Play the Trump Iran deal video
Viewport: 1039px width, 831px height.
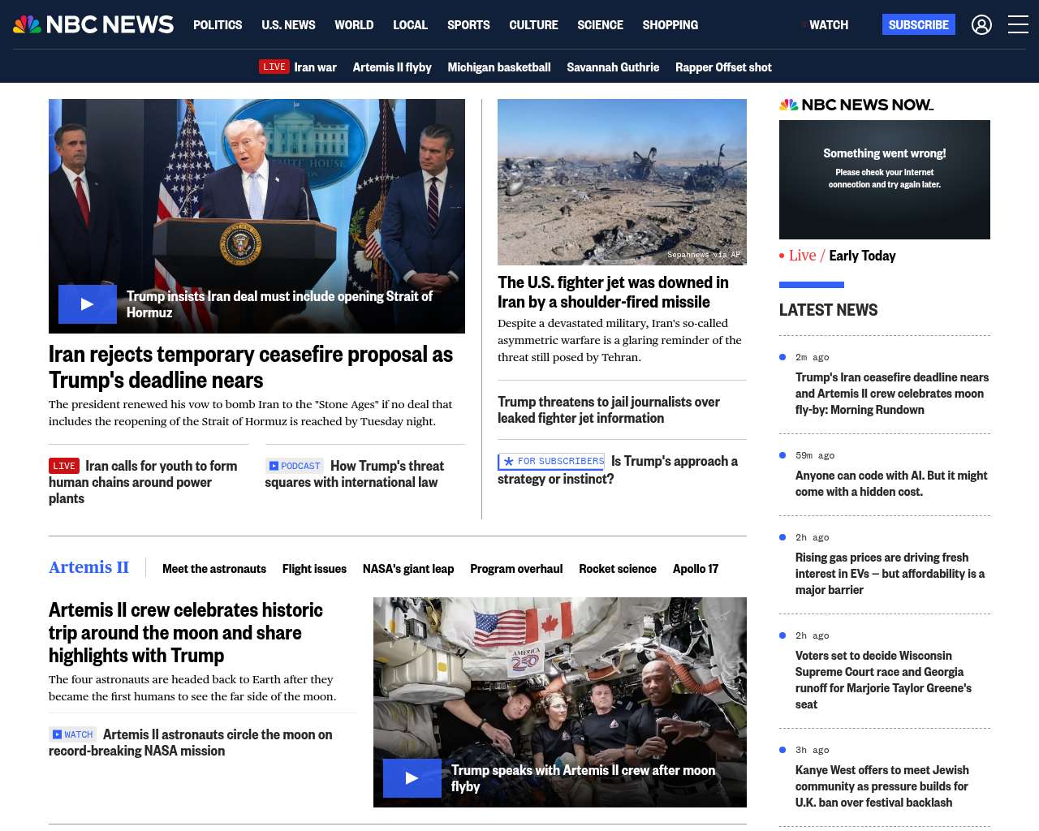88,304
